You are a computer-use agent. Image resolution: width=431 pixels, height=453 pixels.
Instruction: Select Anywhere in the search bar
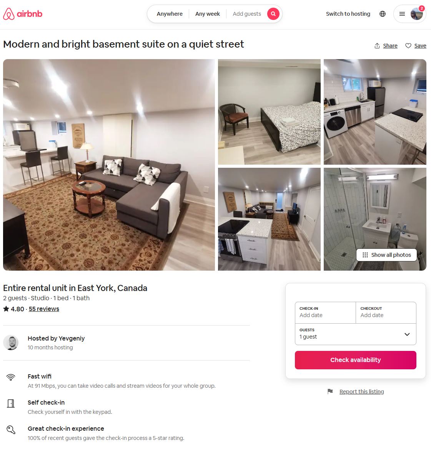(170, 14)
